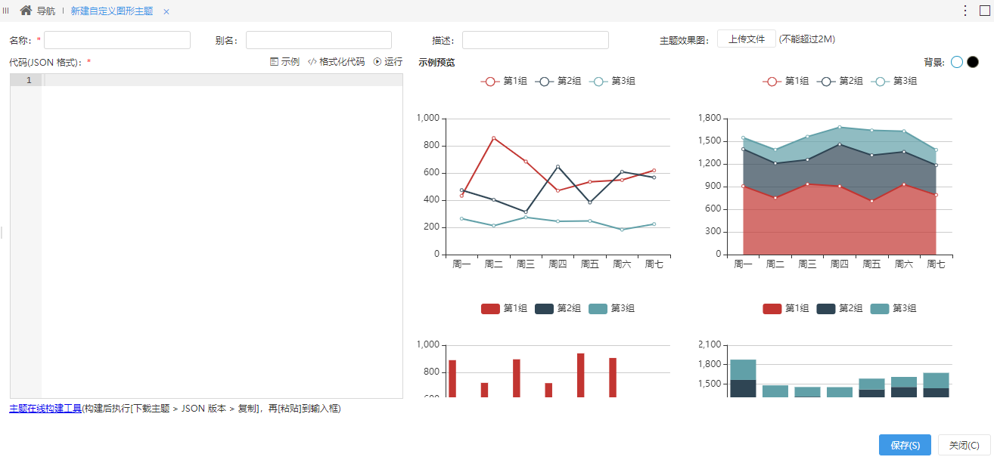
Task: Click the panel menu bars icon at top-left
Action: [x=6, y=11]
